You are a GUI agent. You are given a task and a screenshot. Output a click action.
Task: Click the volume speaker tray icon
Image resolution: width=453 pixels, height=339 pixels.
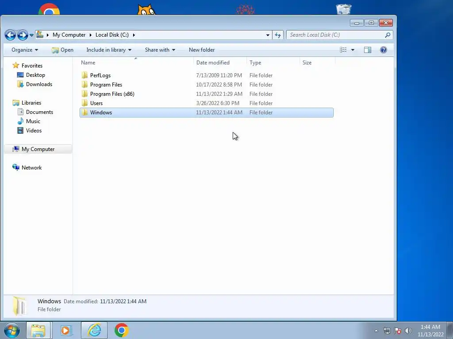(x=408, y=331)
